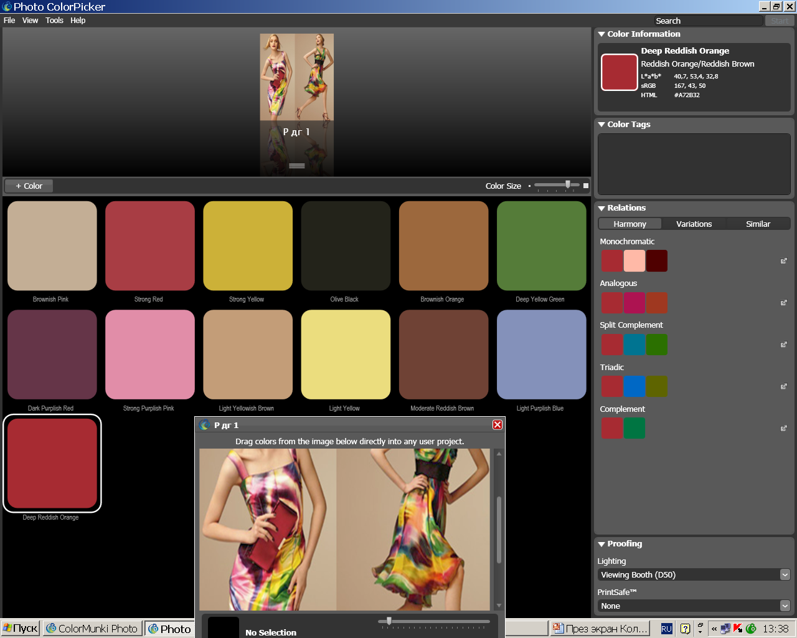
Task: Select the Strong Red swatch
Action: [150, 245]
